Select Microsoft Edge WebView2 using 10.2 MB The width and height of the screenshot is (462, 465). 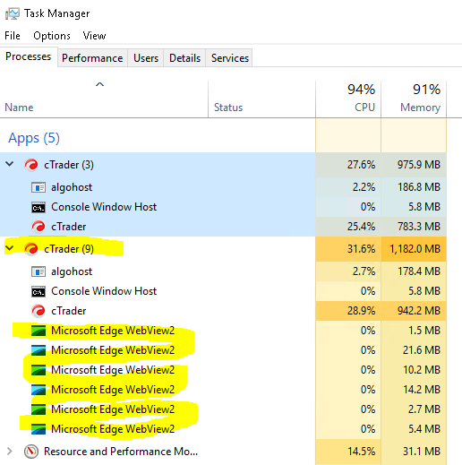coord(113,370)
